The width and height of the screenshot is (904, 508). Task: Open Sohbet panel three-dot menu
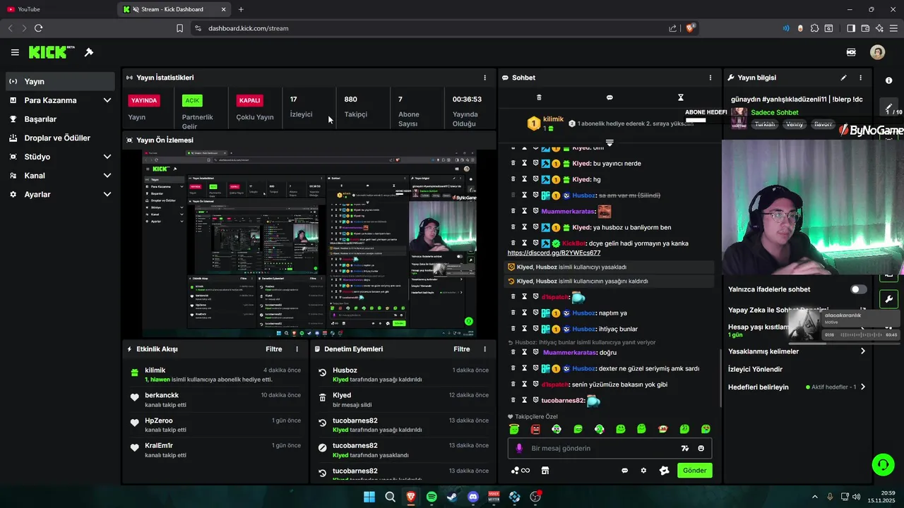click(710, 78)
